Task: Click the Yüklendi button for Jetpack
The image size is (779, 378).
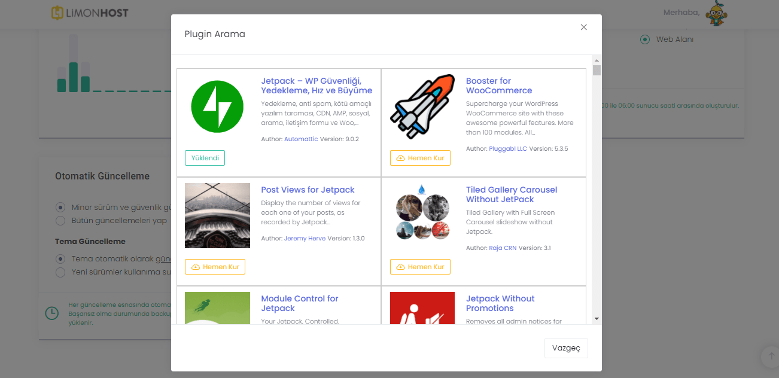Action: coord(205,158)
